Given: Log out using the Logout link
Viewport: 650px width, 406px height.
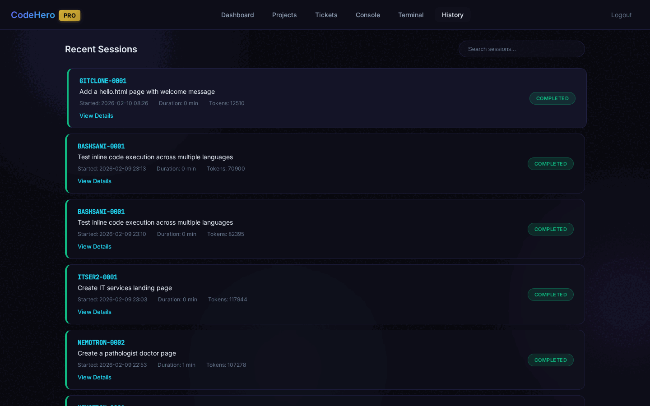Looking at the screenshot, I should pyautogui.click(x=621, y=15).
